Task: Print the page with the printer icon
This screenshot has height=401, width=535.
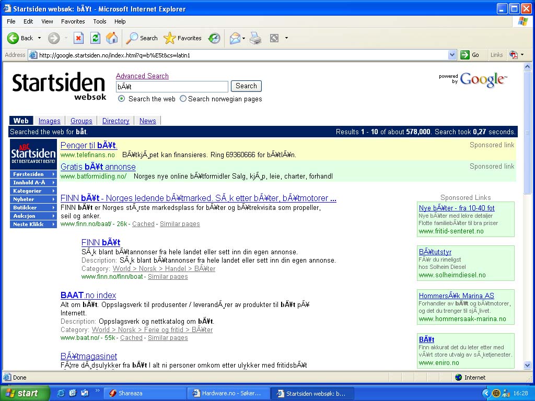Action: click(255, 38)
